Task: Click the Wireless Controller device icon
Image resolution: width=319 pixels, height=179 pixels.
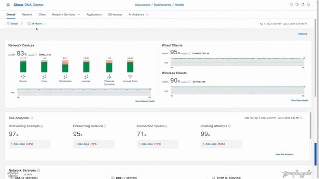Action: [x=109, y=77]
